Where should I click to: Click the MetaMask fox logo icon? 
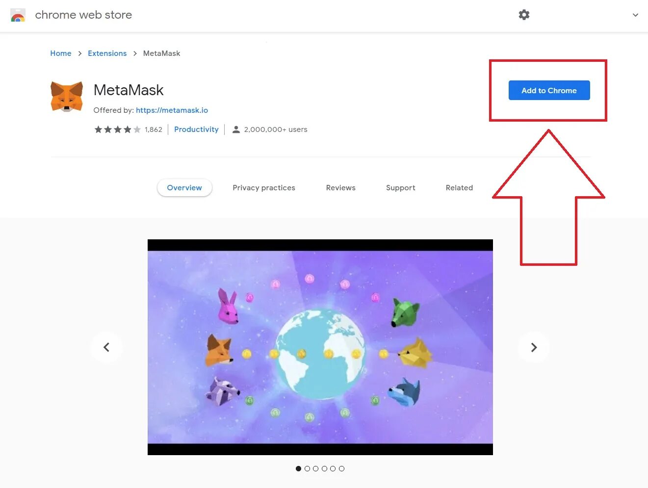pyautogui.click(x=67, y=97)
